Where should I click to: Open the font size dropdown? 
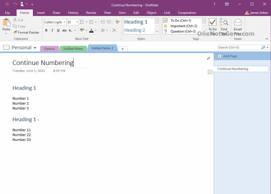point(77,22)
